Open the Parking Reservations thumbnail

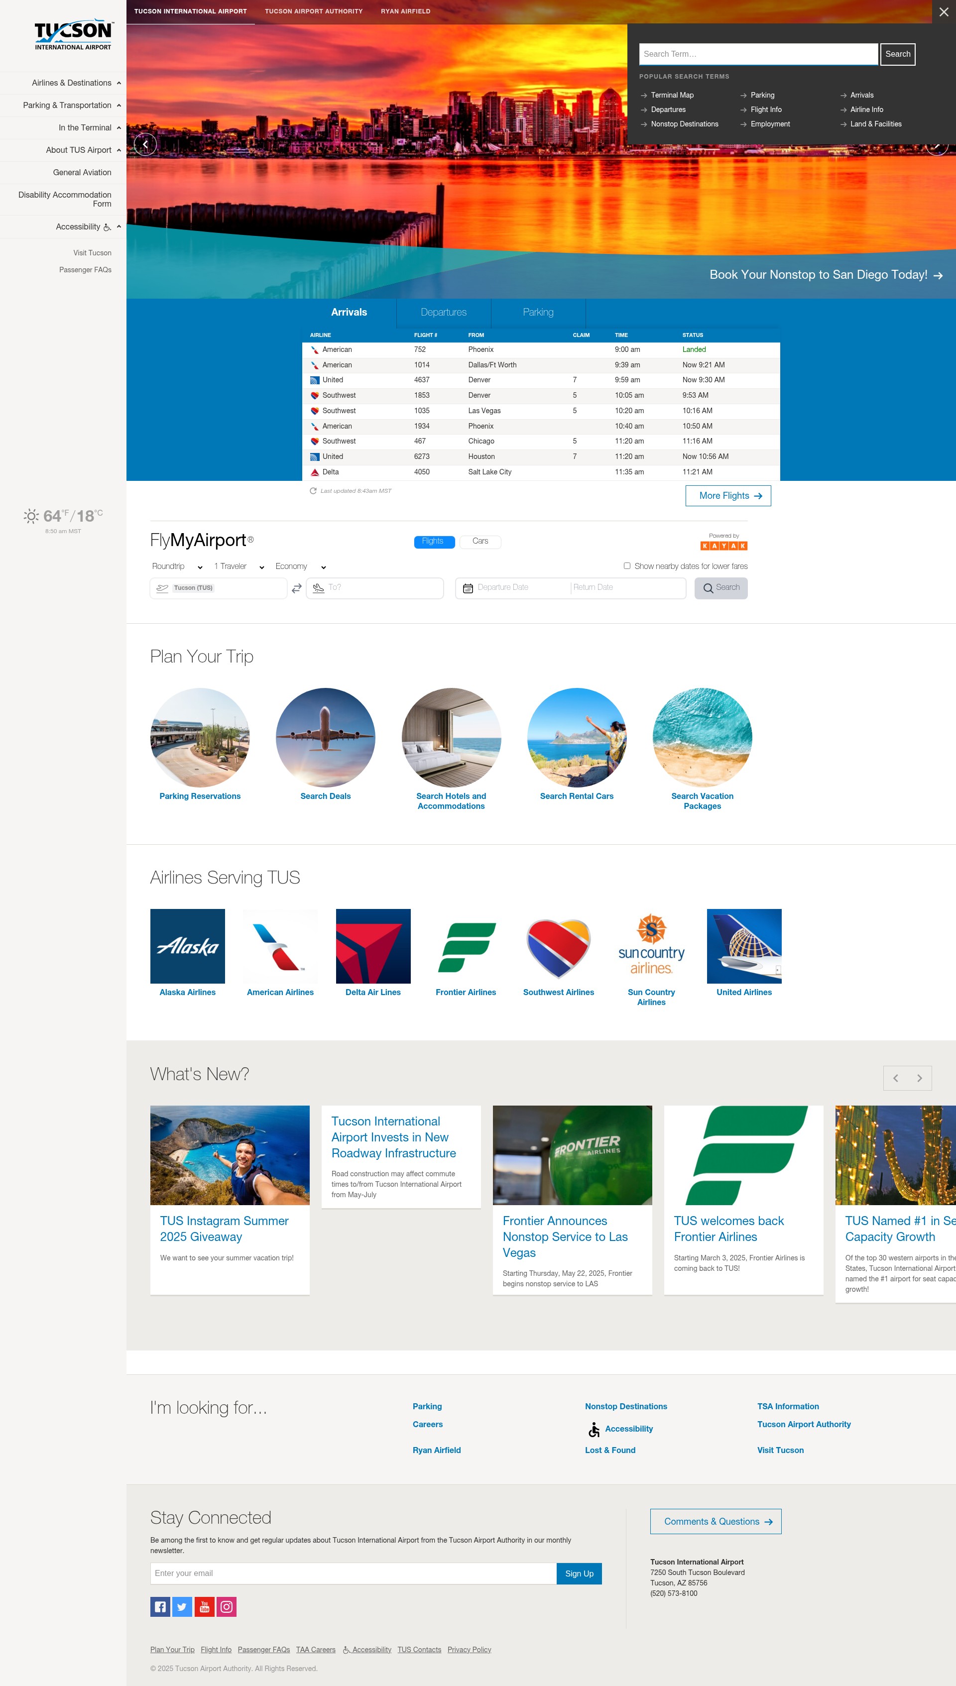coord(200,737)
